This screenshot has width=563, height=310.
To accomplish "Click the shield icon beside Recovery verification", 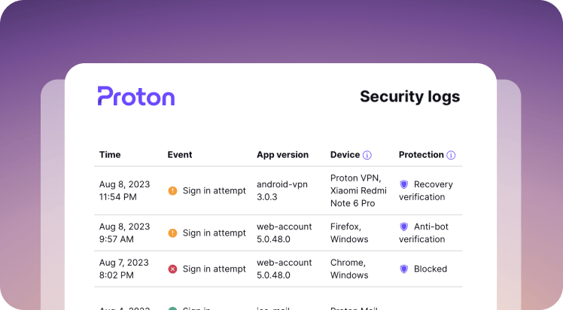I will coord(404,184).
